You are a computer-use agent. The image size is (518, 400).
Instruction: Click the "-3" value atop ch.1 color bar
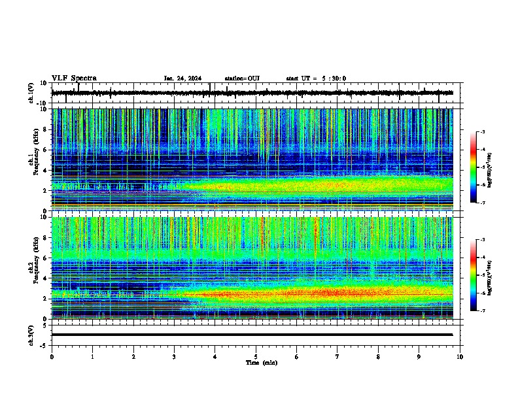(482, 131)
